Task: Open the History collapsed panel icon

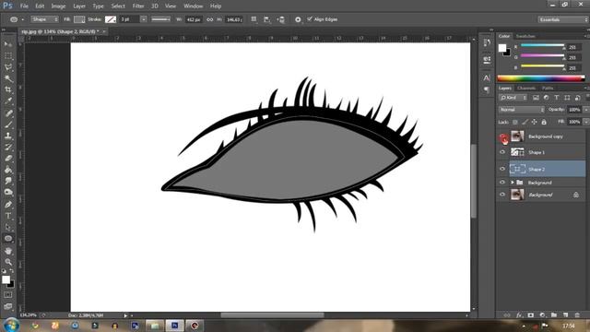Action: [x=487, y=42]
